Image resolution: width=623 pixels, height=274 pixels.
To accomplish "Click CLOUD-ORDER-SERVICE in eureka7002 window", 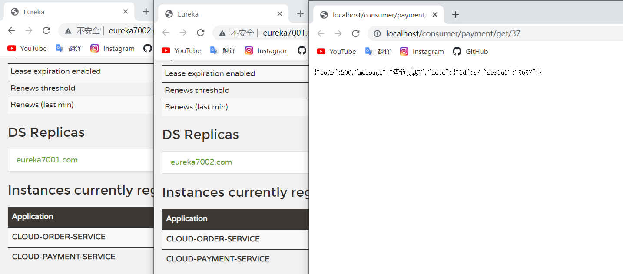I will [59, 237].
